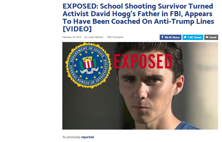Click the red EXPOSED text overlay on the photo
Image resolution: width=222 pixels, height=142 pixels.
pos(143,61)
